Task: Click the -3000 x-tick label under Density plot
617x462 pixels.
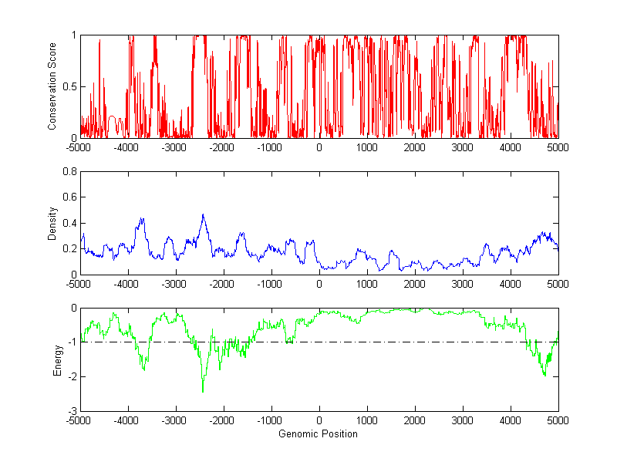Action: 176,284
